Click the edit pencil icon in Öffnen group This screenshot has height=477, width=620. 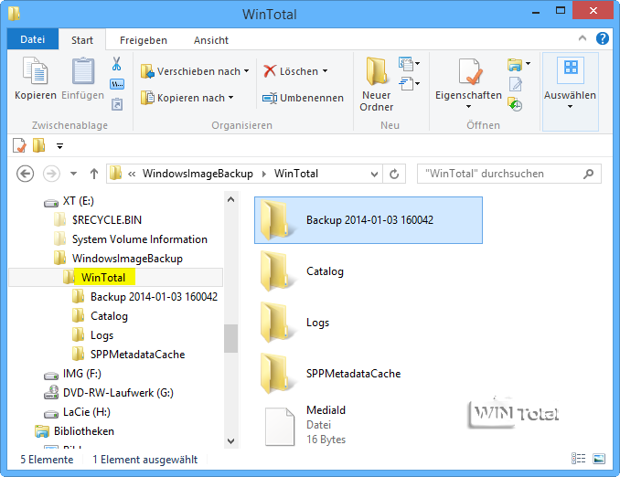(516, 84)
